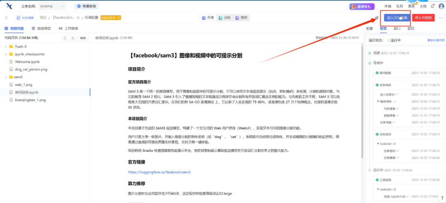
Task: Switch to the 配置 tab
Action: 369,29
